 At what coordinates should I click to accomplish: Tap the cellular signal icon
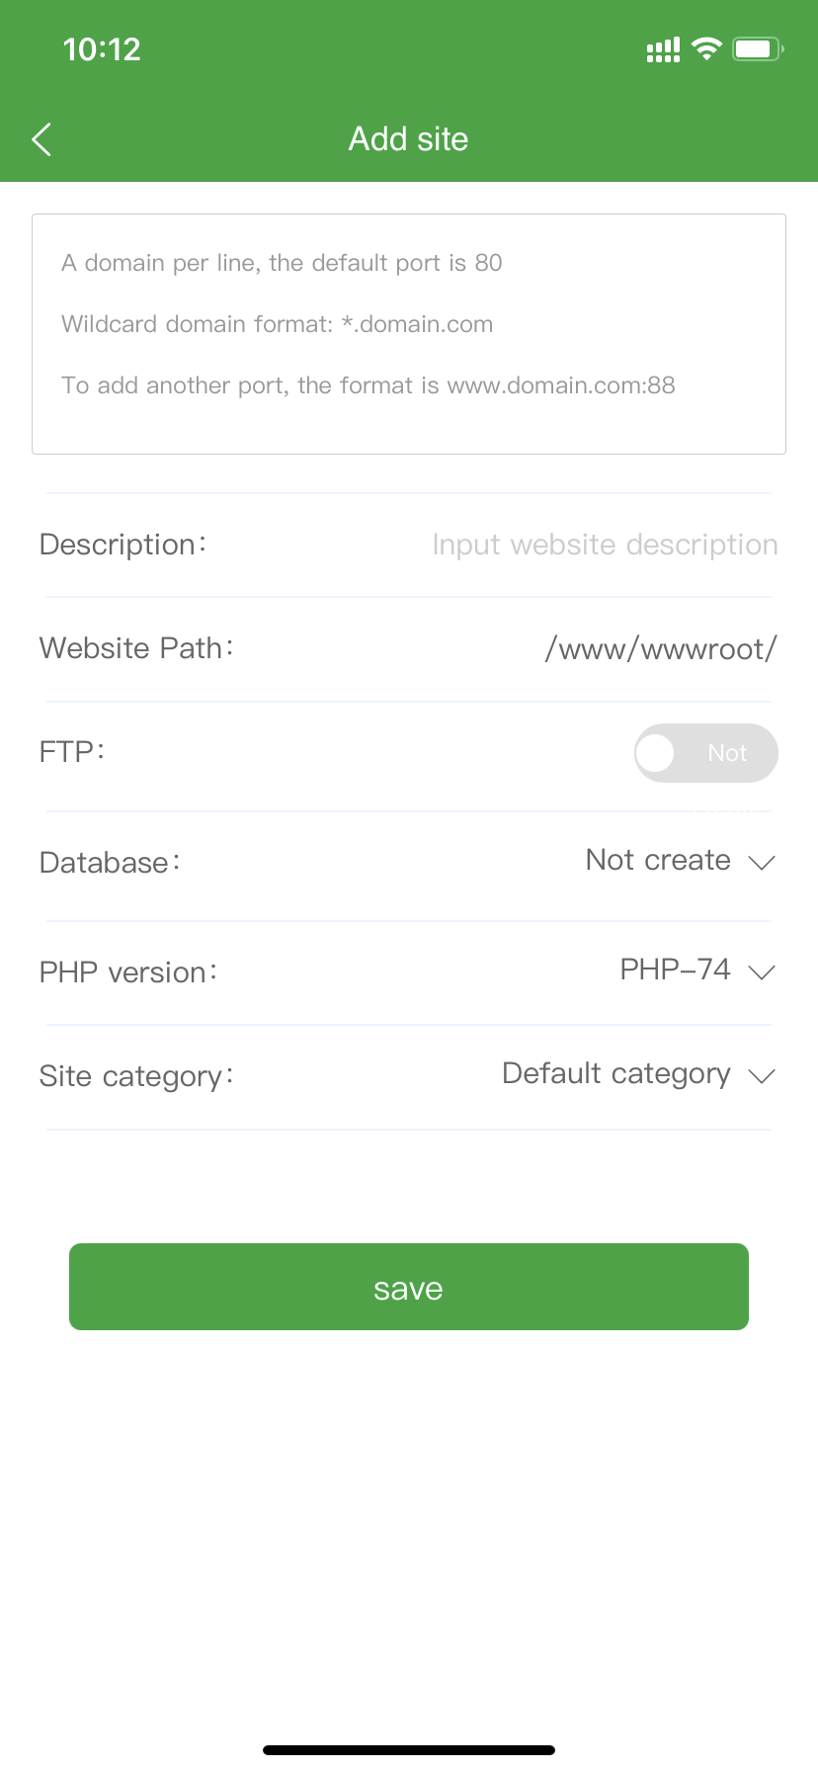[x=663, y=50]
